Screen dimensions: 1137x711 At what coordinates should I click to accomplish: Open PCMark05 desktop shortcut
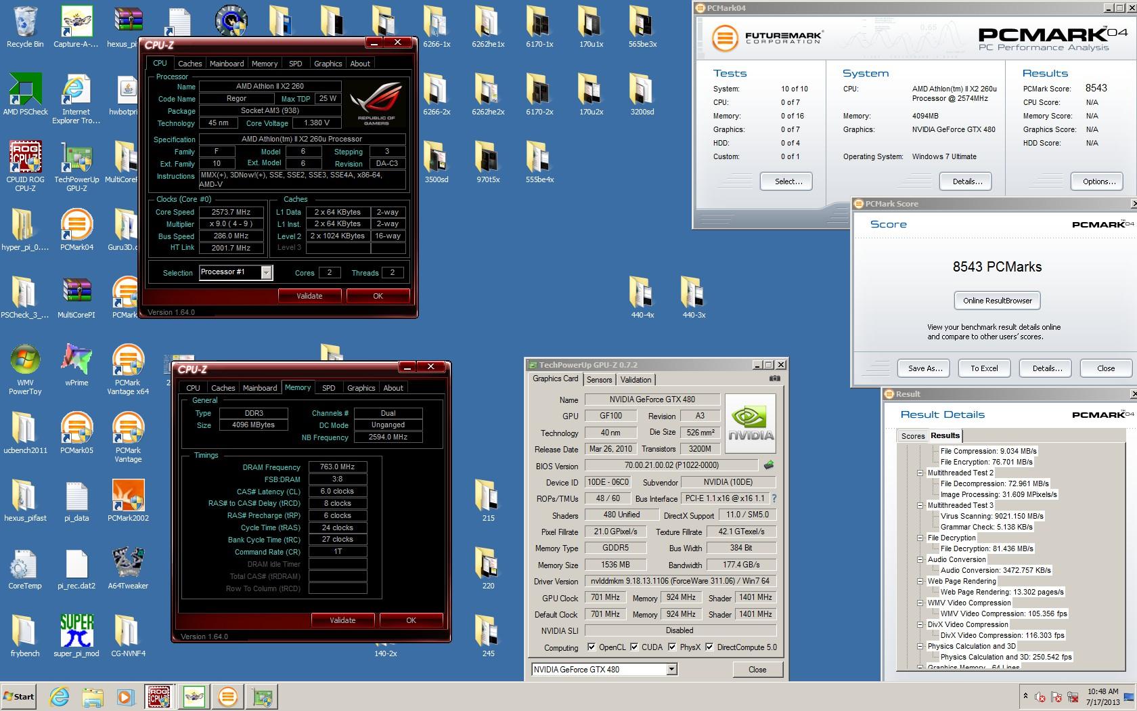point(76,433)
